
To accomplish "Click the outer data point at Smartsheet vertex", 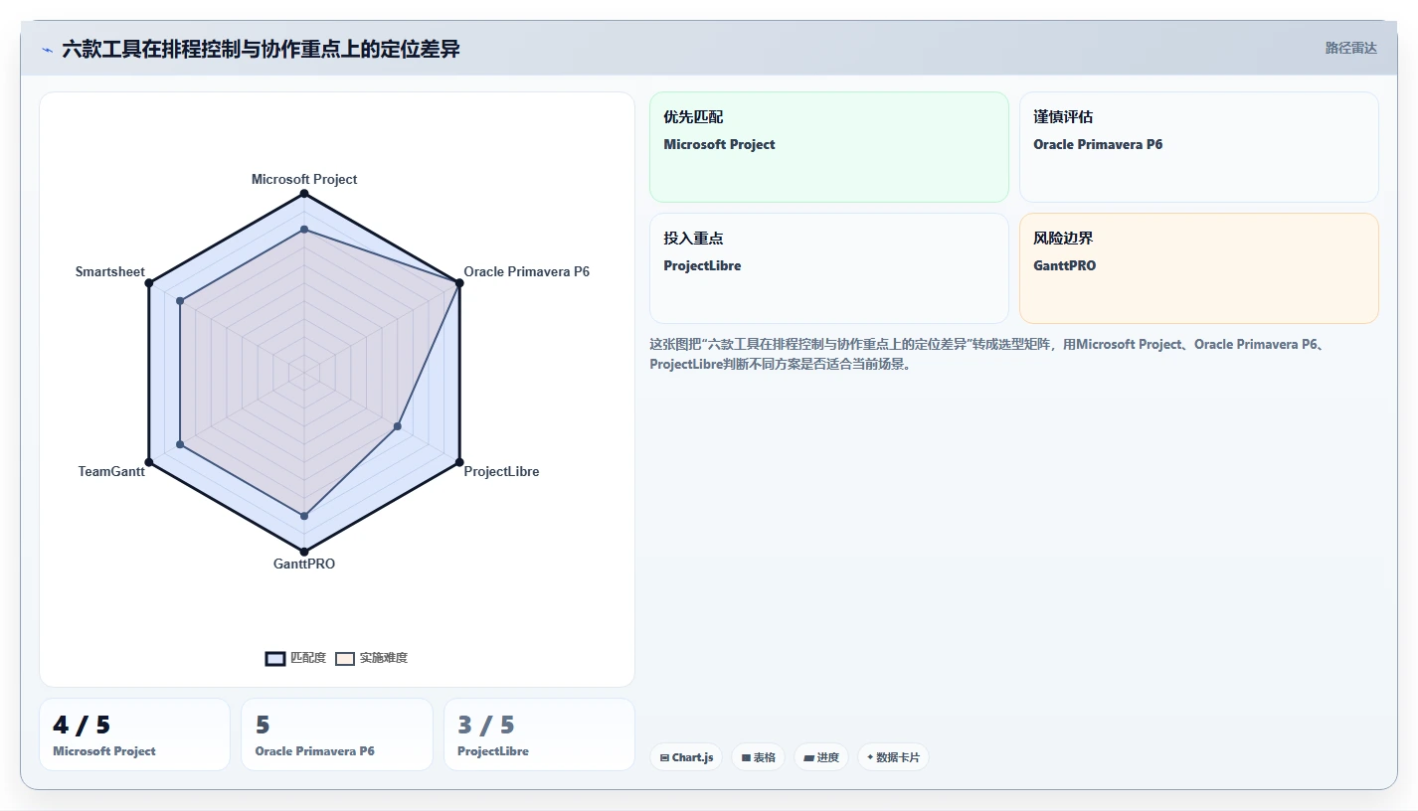I will coord(149,283).
